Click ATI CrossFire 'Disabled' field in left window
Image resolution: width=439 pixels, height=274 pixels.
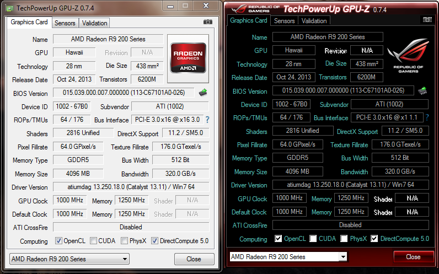[131, 227]
